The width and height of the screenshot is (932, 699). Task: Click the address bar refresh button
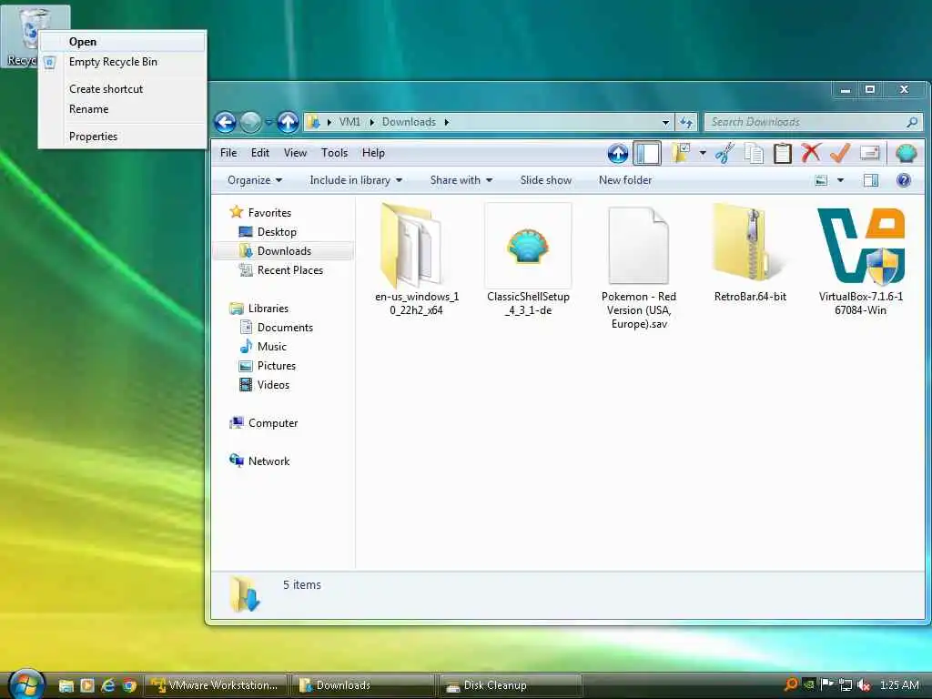point(686,123)
